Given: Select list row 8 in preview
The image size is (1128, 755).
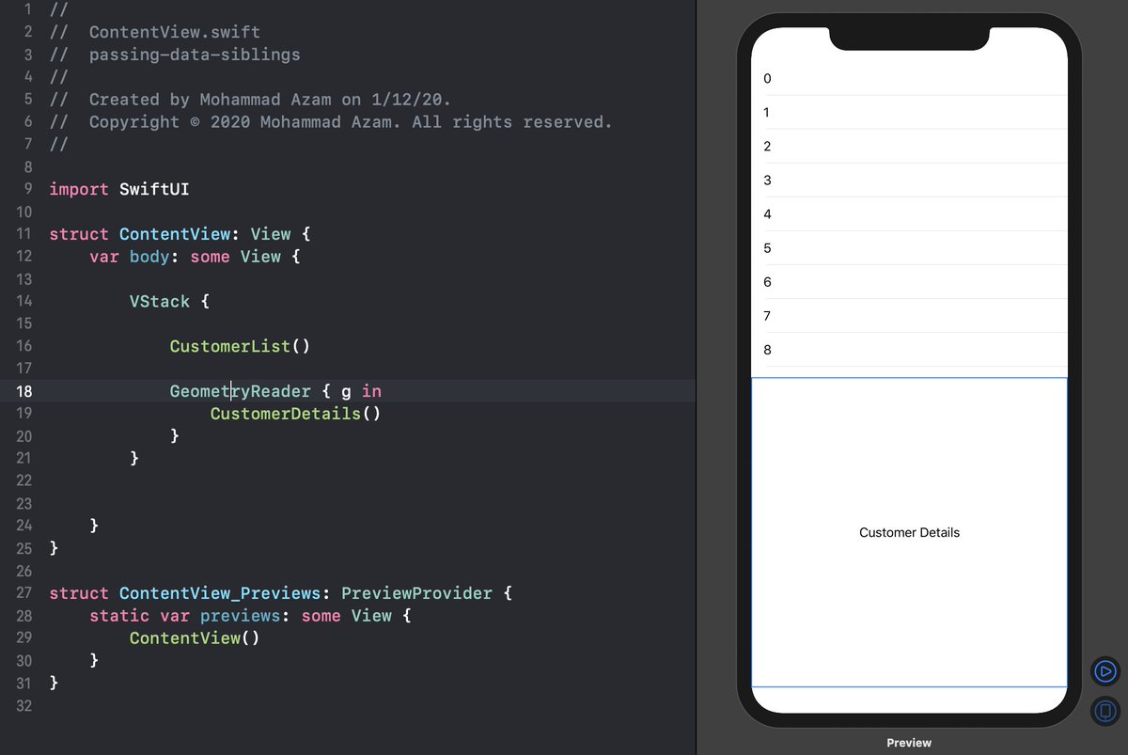Looking at the screenshot, I should pyautogui.click(x=909, y=349).
